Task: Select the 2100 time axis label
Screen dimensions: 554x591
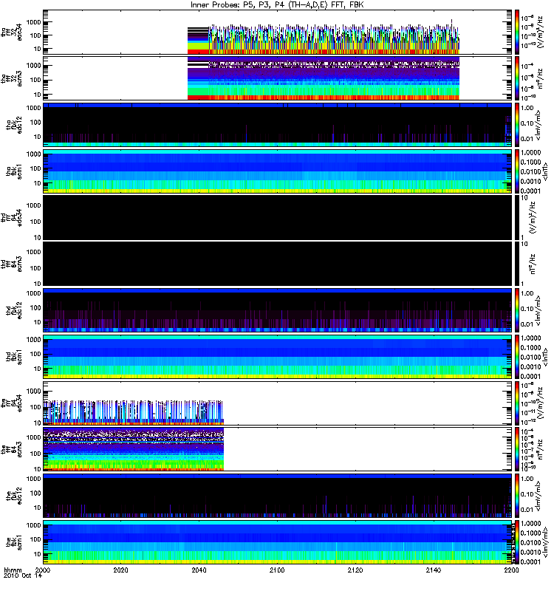Action: pyautogui.click(x=276, y=570)
